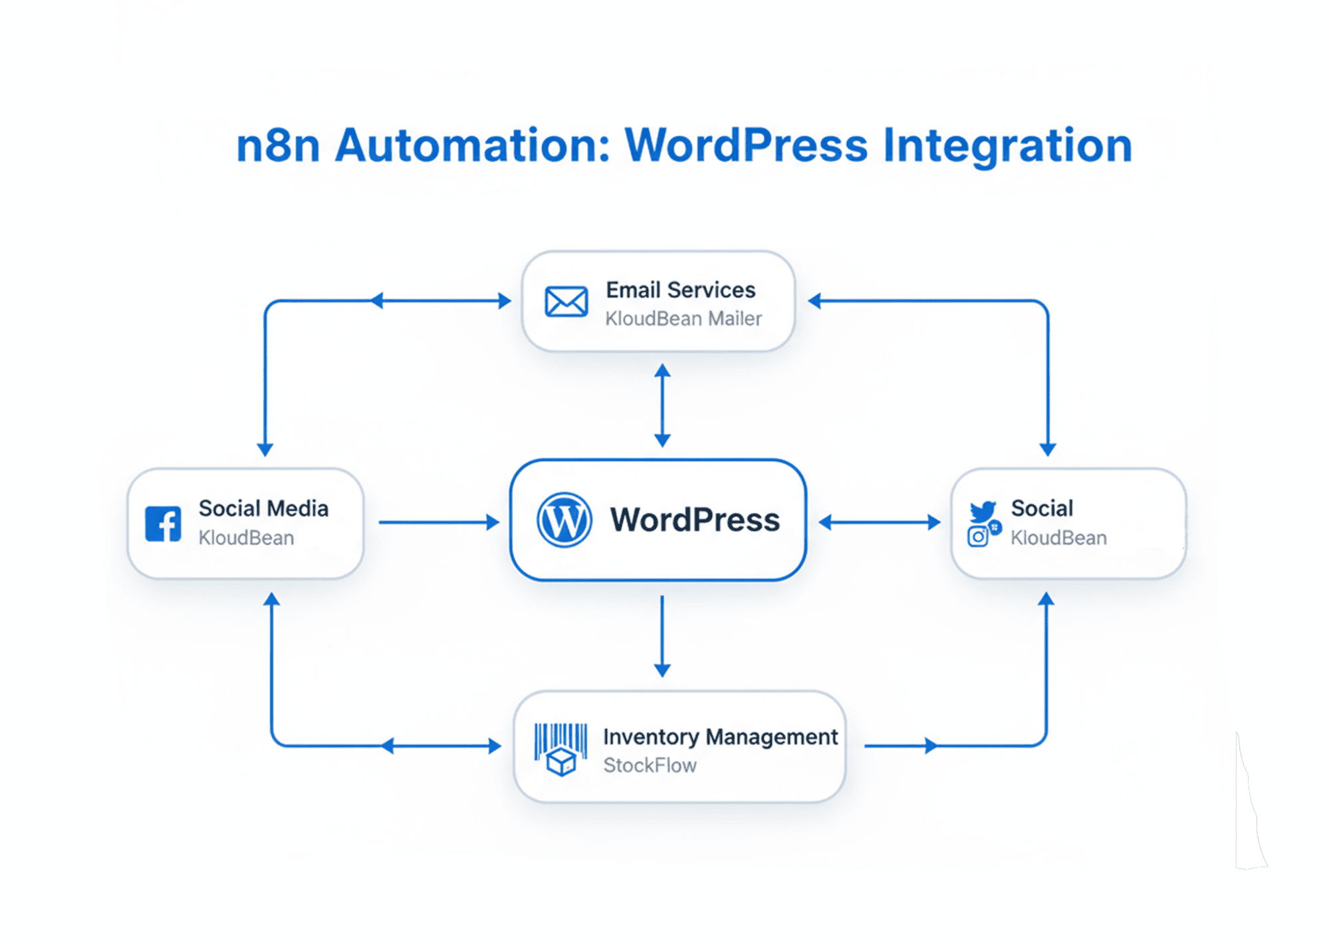The height and width of the screenshot is (949, 1329).
Task: Select 'KloudBean' under the 'Social' label
Action: click(x=1058, y=538)
